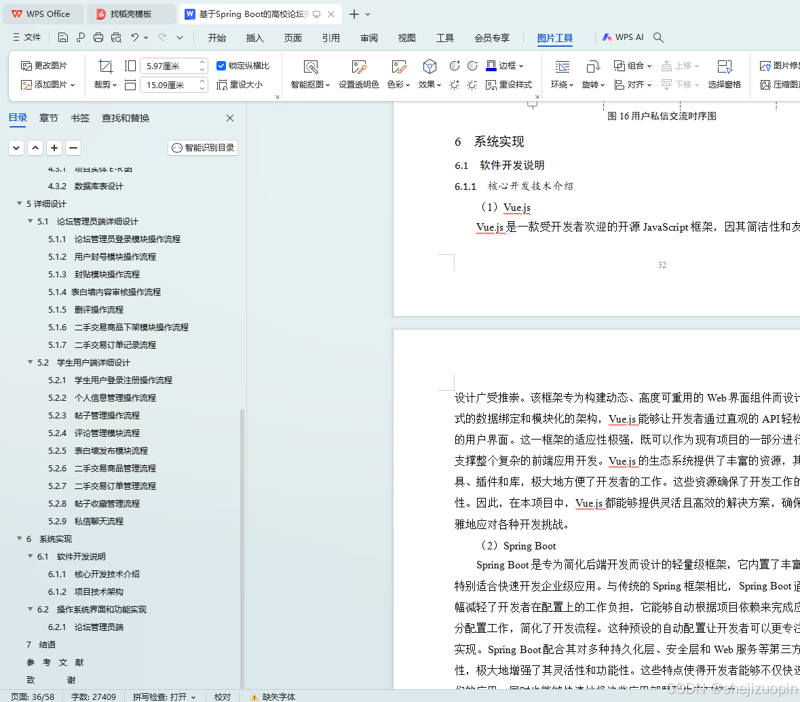This screenshot has height=702, width=800.
Task: Switch to the 视图 ribbon tab
Action: click(406, 38)
